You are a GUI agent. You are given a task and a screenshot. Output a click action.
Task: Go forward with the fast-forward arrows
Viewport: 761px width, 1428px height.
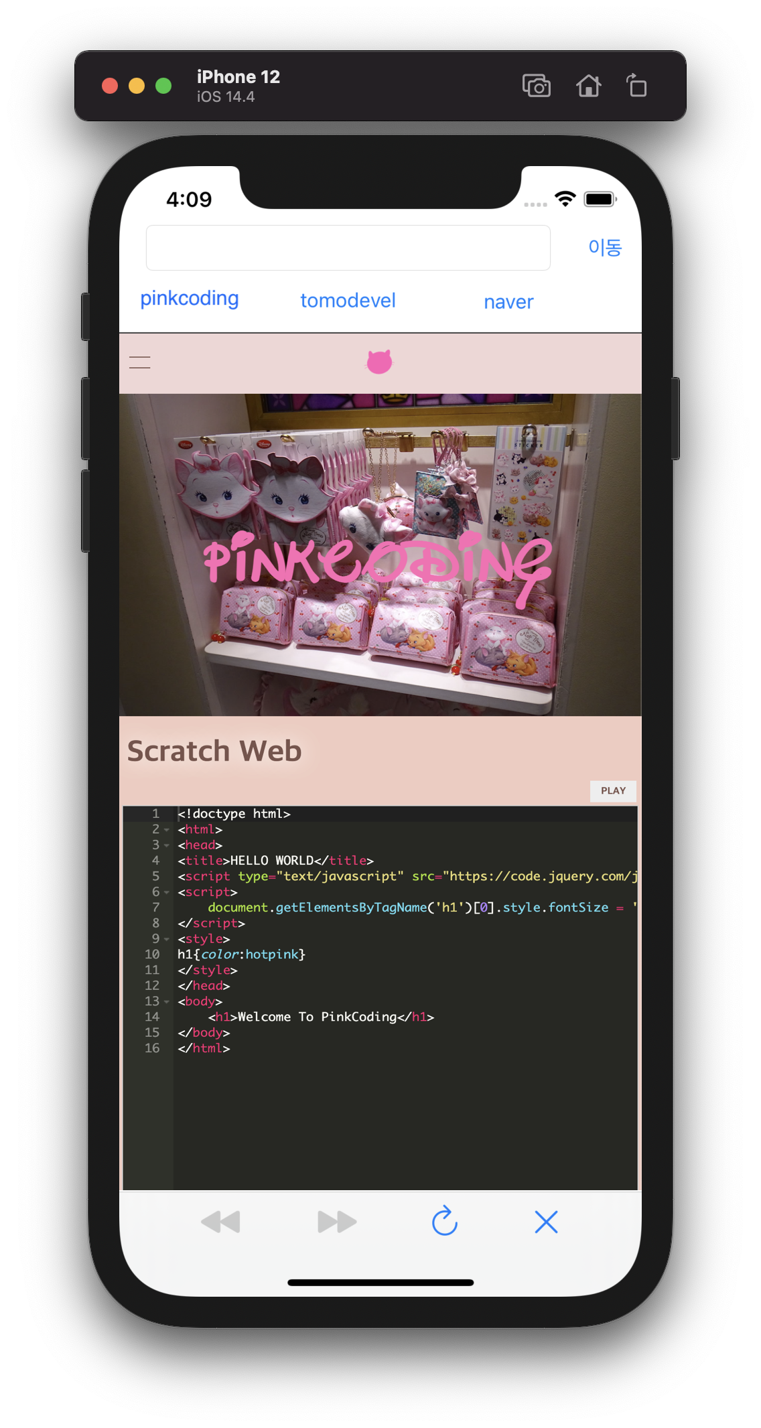pos(337,1222)
